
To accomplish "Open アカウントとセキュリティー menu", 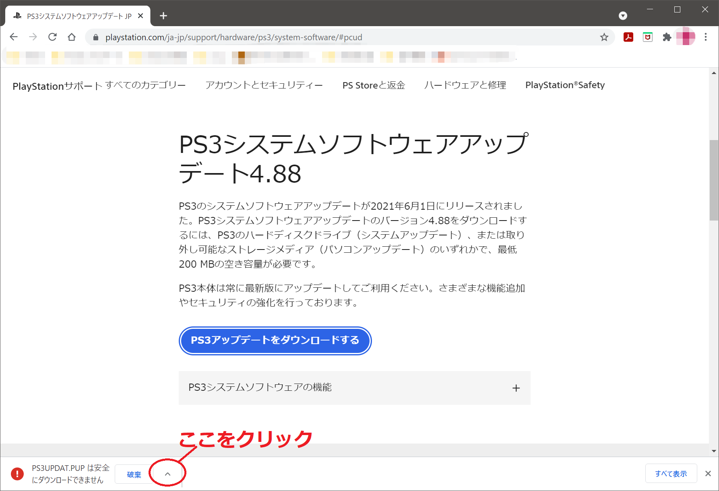I will (264, 85).
